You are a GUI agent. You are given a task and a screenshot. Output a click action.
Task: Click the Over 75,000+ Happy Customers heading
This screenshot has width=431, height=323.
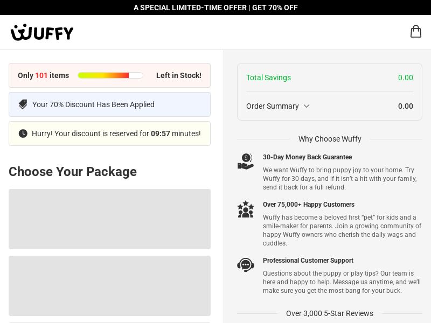click(308, 205)
